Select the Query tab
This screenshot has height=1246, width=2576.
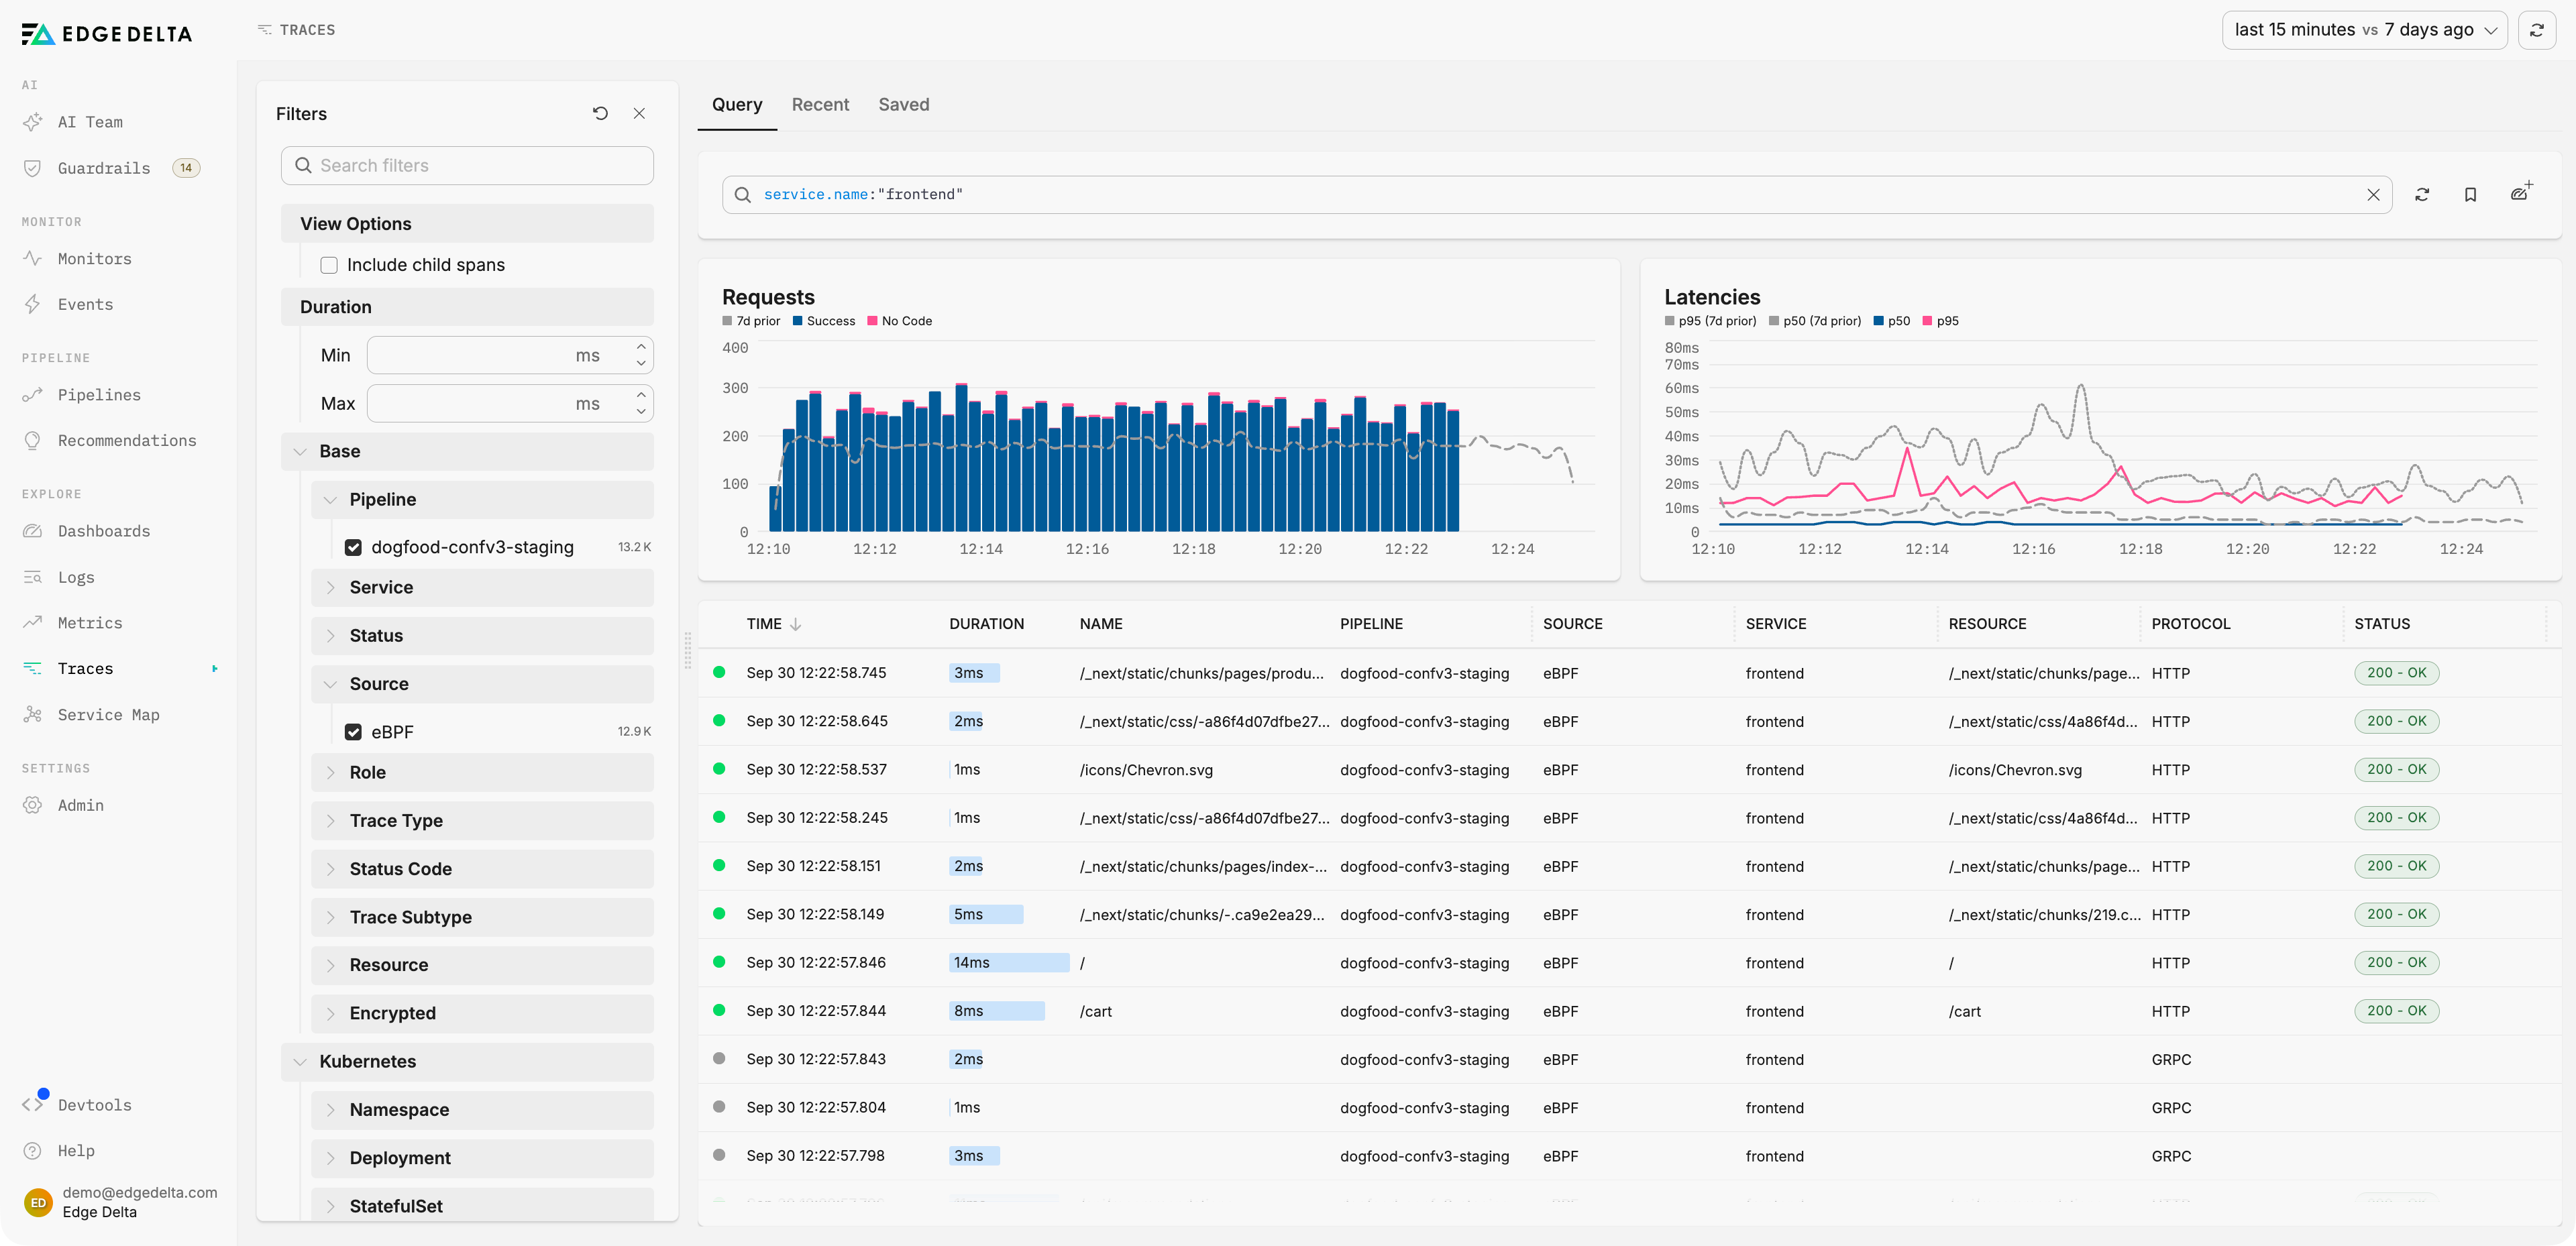[x=737, y=105]
